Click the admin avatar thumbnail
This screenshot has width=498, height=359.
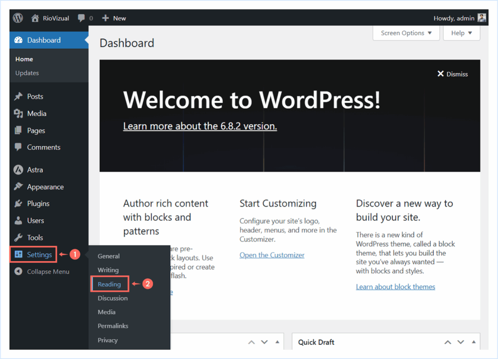coord(481,18)
